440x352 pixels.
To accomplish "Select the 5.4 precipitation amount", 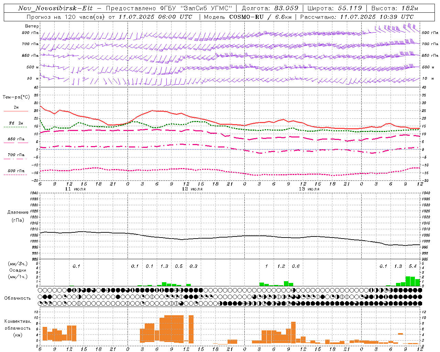I will coord(413,266).
